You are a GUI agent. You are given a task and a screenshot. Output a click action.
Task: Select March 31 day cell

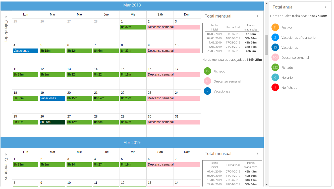pos(187,125)
